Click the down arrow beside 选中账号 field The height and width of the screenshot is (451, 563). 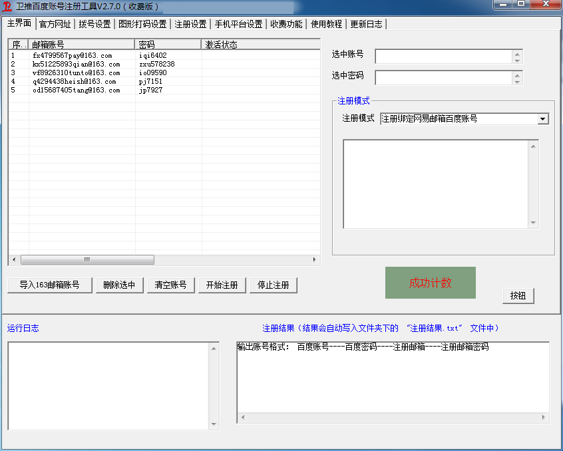point(517,61)
